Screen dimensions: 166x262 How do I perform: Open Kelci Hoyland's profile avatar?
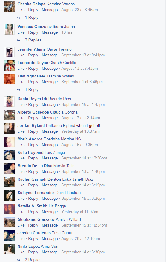tap(9, 155)
